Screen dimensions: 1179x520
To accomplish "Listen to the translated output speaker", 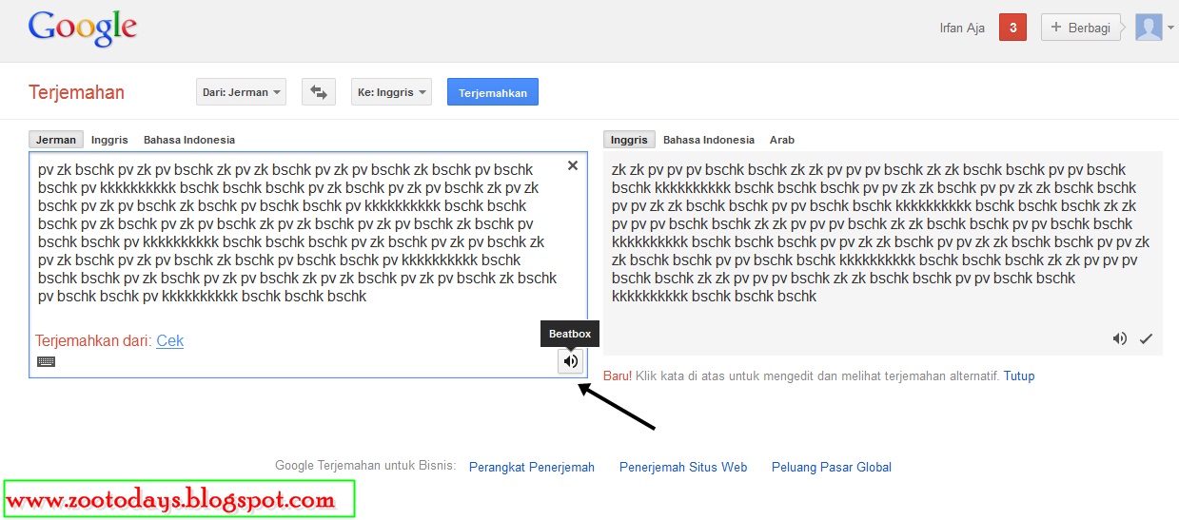I will coord(1120,338).
